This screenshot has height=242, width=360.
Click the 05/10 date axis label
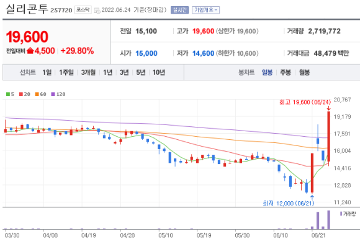[x=166, y=235]
